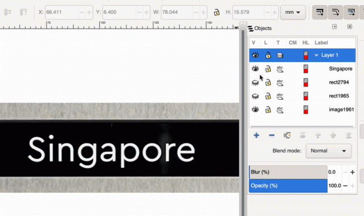The image size is (364, 216).
Task: Click the remove object minus icon
Action: pos(272,135)
